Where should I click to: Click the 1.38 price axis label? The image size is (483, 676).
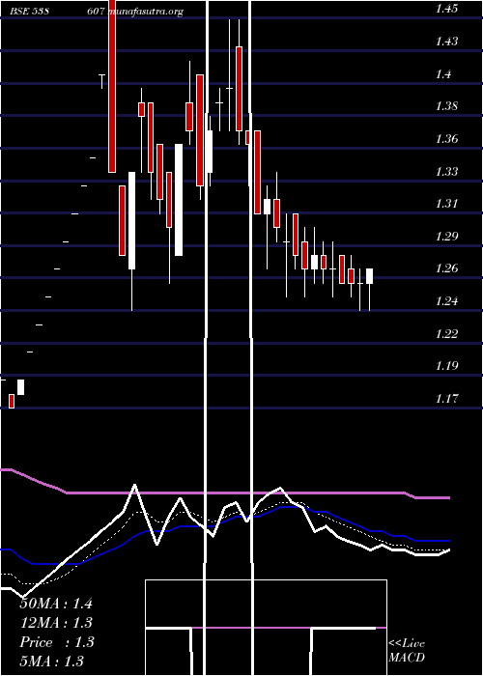[x=444, y=106]
